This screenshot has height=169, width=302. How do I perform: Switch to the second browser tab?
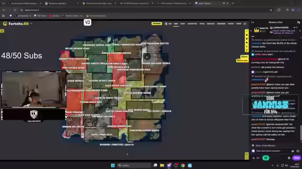(62, 3)
